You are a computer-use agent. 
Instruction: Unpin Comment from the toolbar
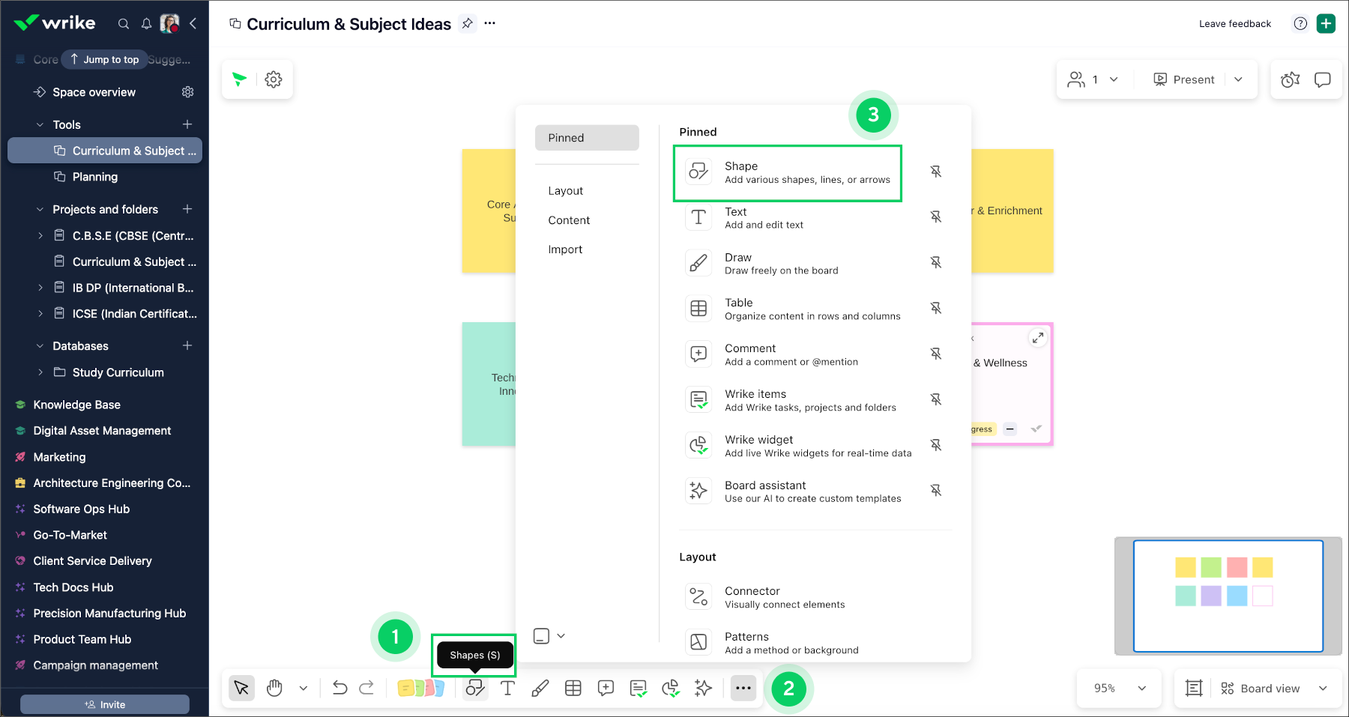coord(936,354)
